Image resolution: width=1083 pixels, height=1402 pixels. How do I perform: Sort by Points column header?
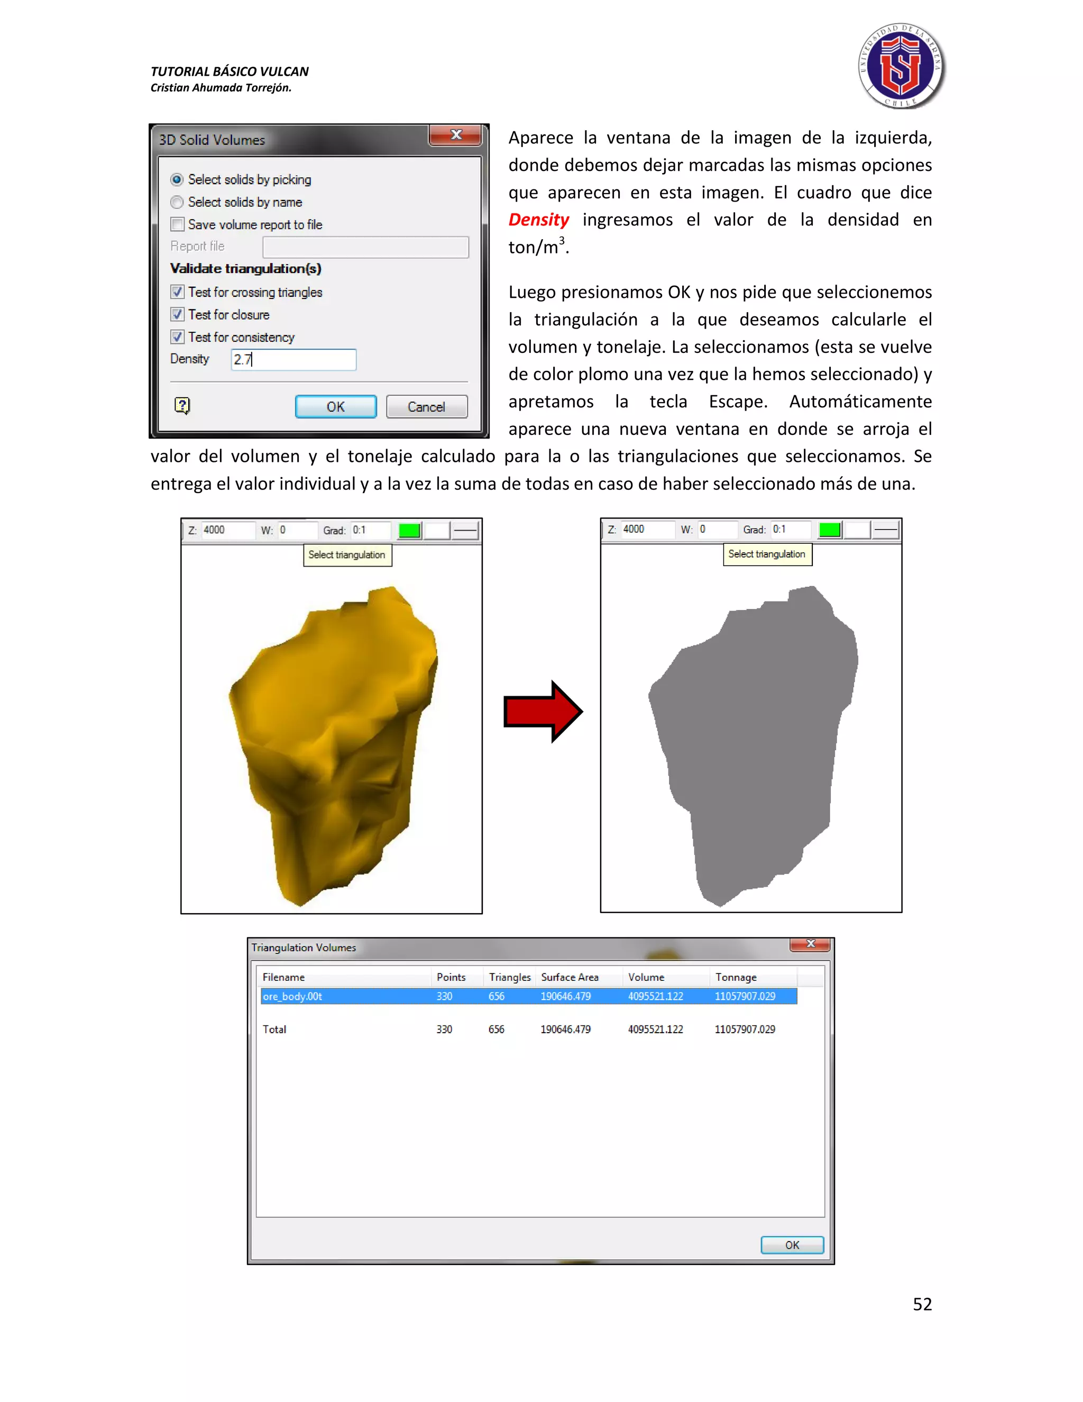pos(457,977)
